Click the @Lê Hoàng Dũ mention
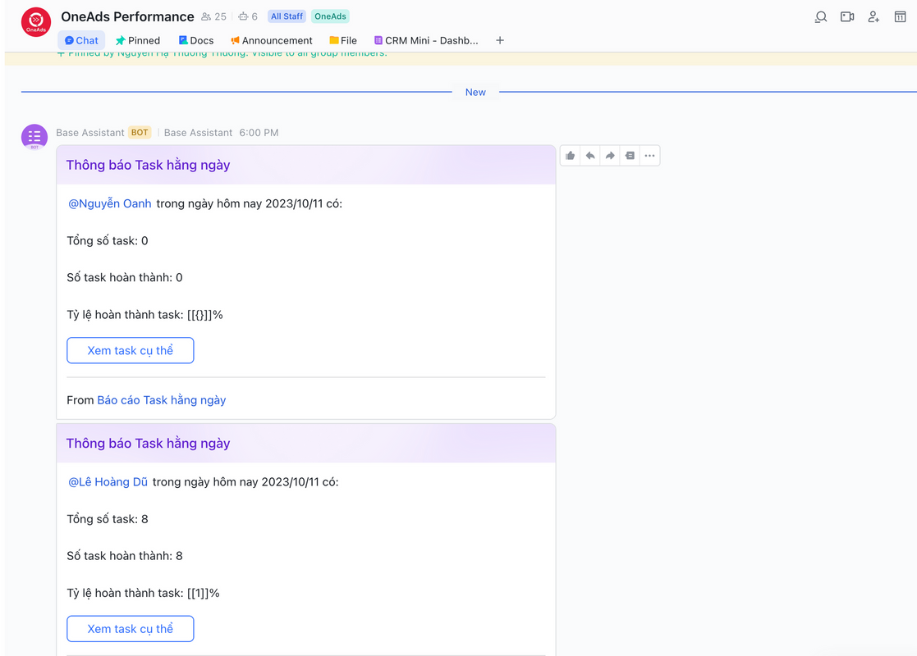Image resolution: width=917 pixels, height=656 pixels. pos(108,482)
